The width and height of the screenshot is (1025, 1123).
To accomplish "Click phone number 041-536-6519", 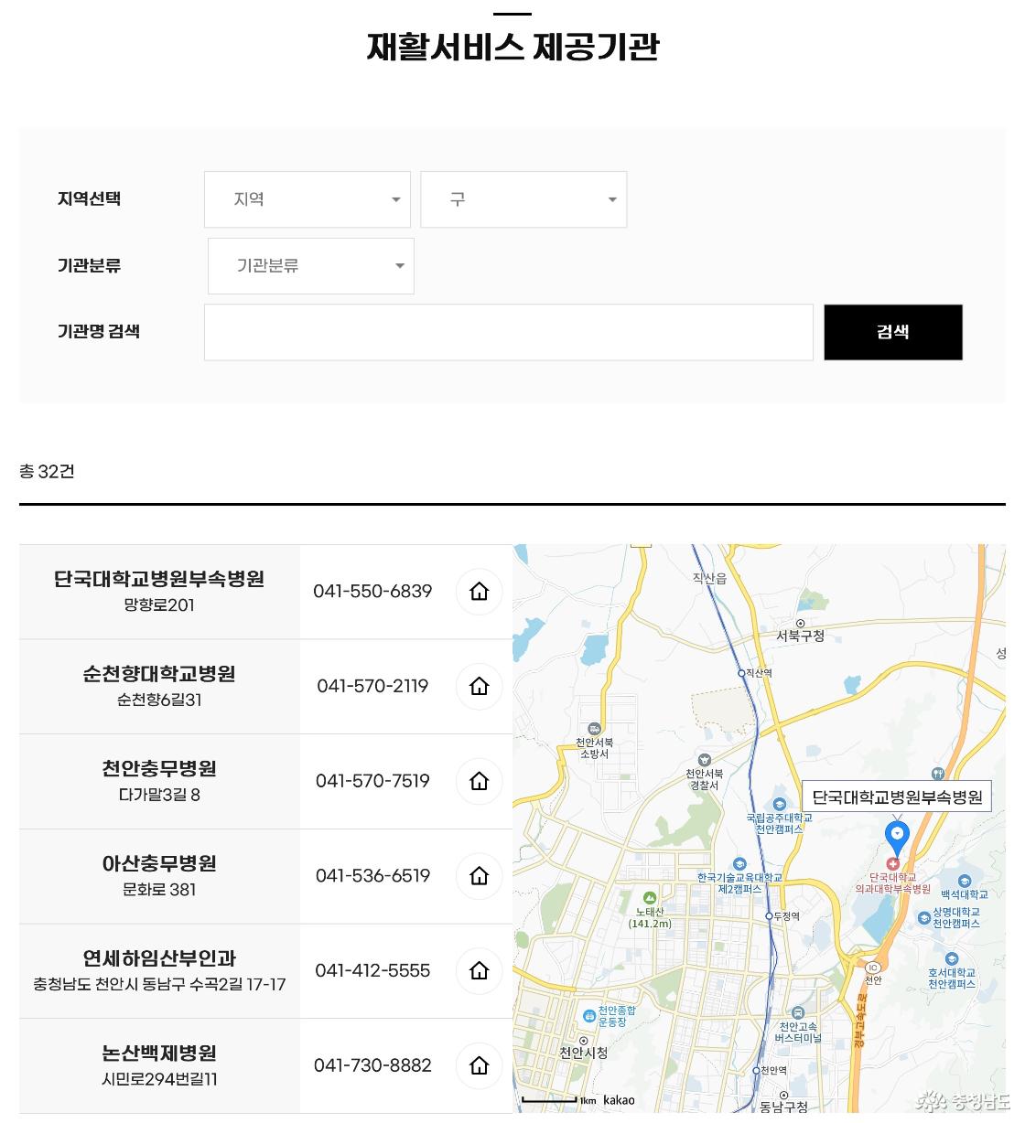I will [x=372, y=876].
